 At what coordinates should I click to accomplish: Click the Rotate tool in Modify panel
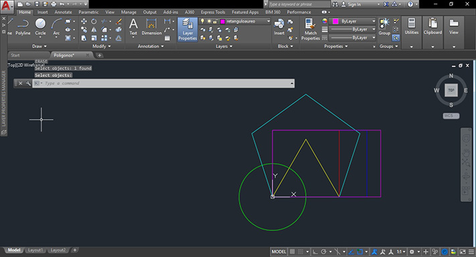point(94,21)
